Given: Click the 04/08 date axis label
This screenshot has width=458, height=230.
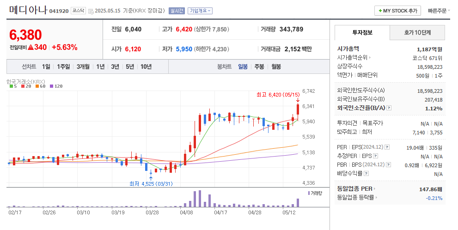Looking at the screenshot, I should coord(186,212).
